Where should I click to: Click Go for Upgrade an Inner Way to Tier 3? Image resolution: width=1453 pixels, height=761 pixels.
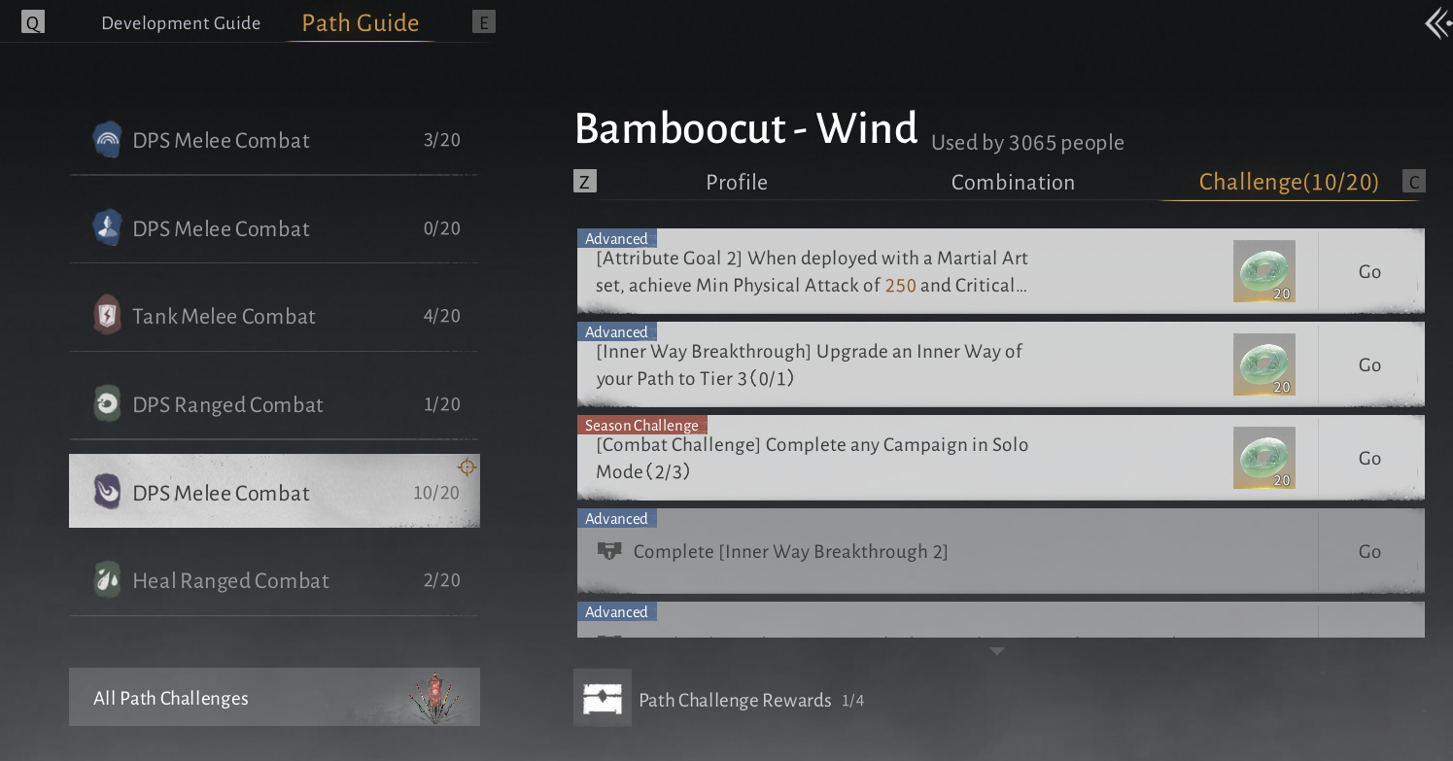pyautogui.click(x=1370, y=364)
